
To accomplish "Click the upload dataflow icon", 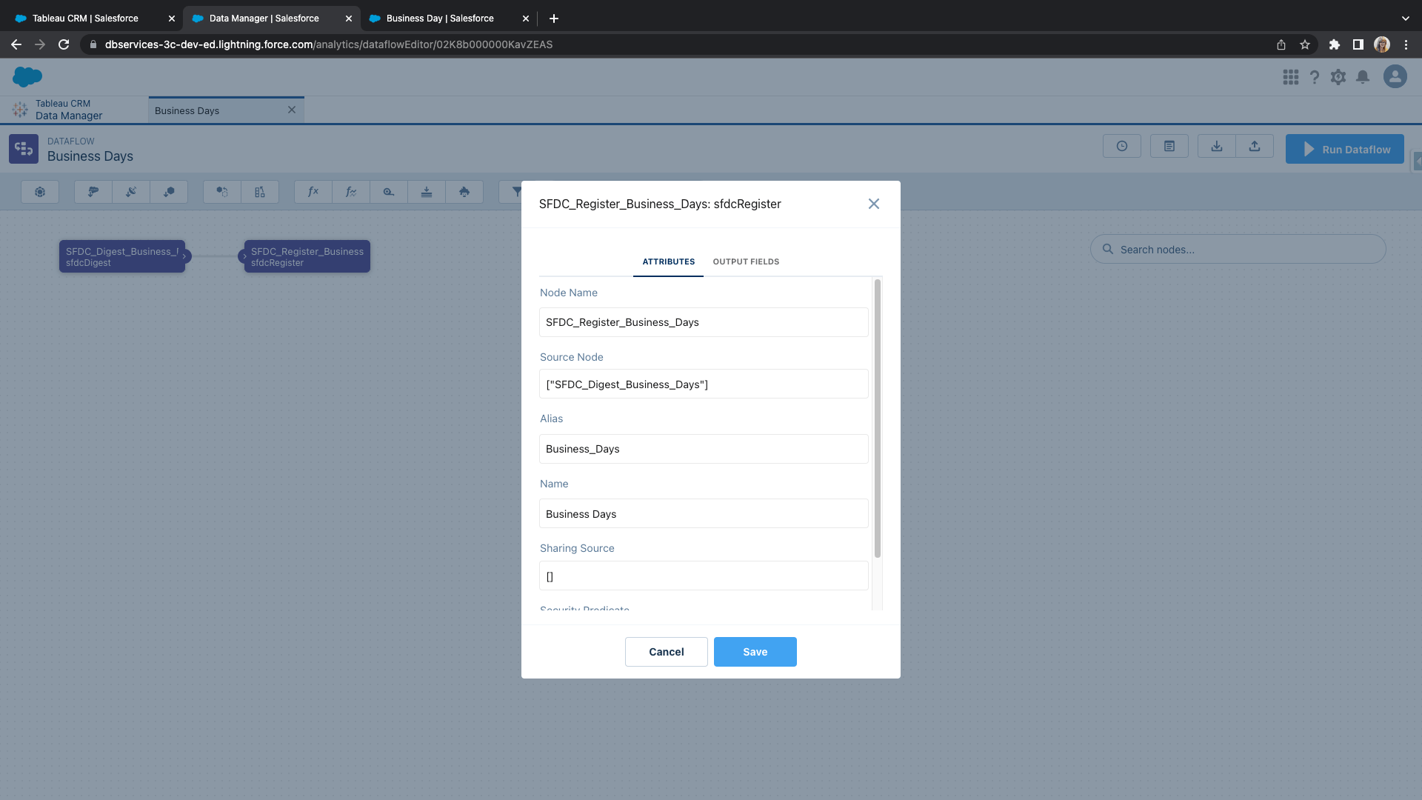I will (1255, 148).
